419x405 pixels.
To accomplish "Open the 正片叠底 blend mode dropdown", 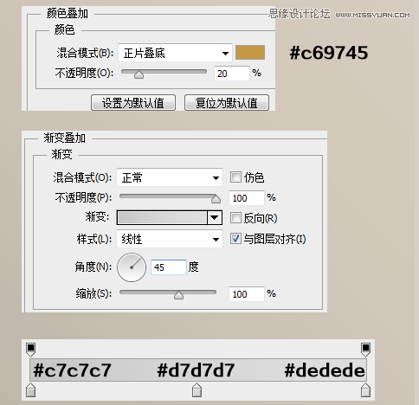I will click(175, 53).
